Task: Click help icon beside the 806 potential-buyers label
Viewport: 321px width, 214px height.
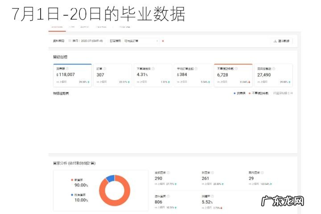Action: pyautogui.click(x=168, y=196)
